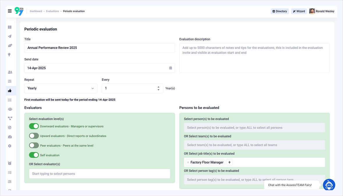Click the plus button beside Factory Floor Manager
Image resolution: width=343 pixels, height=196 pixels.
tap(229, 162)
